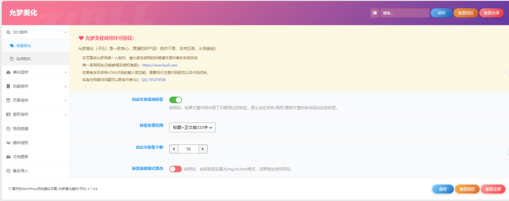Open the 插件授权 section
Screen dimensions: 509x201
pos(35,142)
